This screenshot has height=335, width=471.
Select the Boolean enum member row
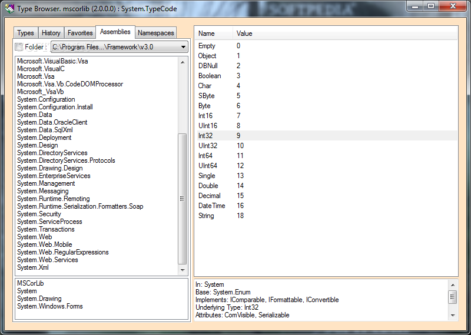pyautogui.click(x=327, y=76)
